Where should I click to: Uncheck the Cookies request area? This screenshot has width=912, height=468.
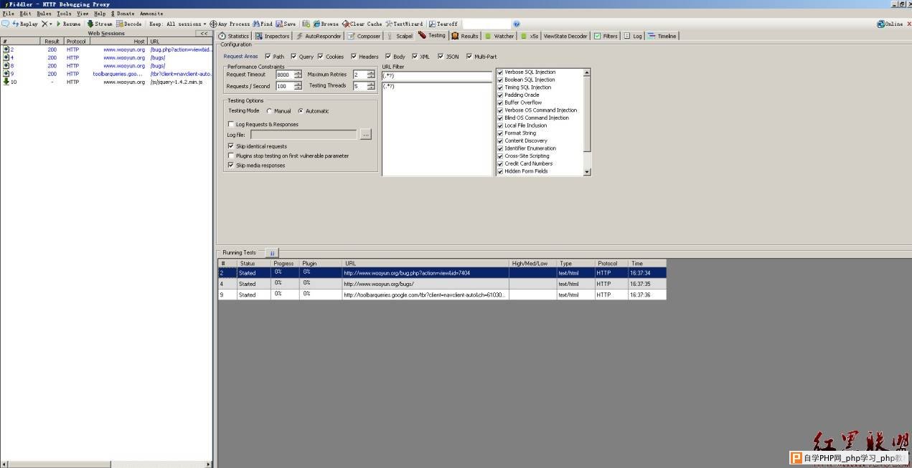click(320, 57)
